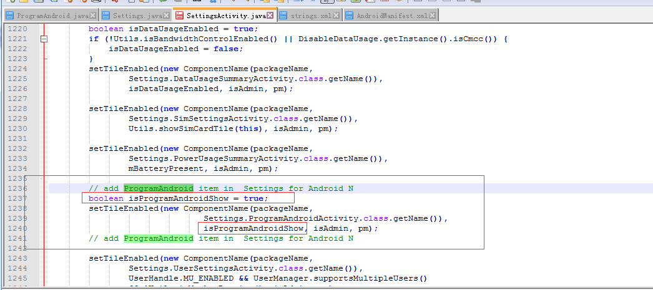
Task: Close the strings.xml tab
Action: [336, 16]
